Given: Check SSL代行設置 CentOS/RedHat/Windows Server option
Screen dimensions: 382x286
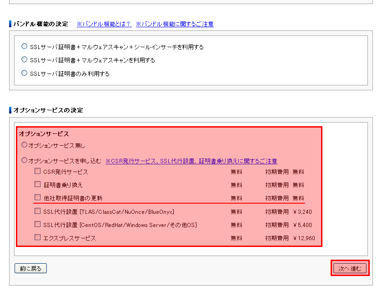Looking at the screenshot, I should [37, 224].
